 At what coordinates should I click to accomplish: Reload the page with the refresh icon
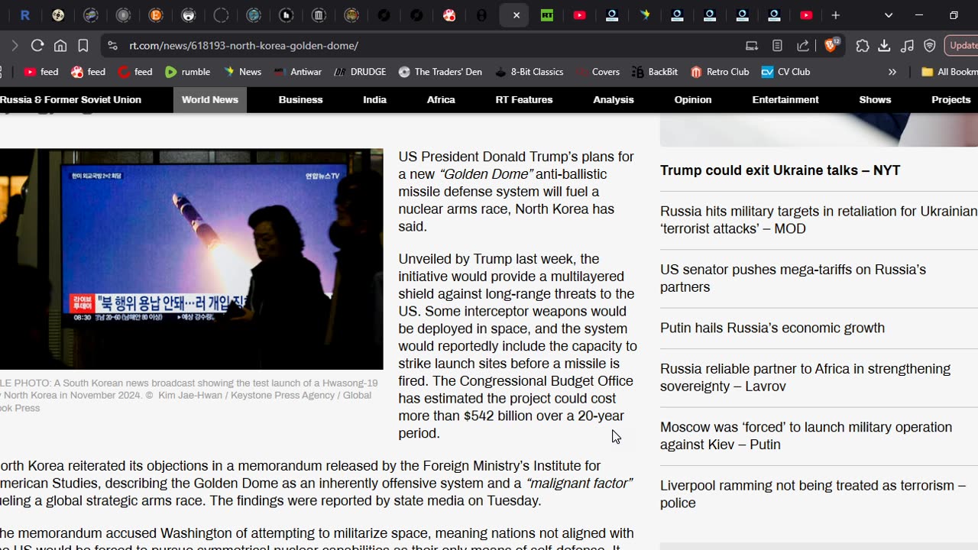pyautogui.click(x=37, y=46)
